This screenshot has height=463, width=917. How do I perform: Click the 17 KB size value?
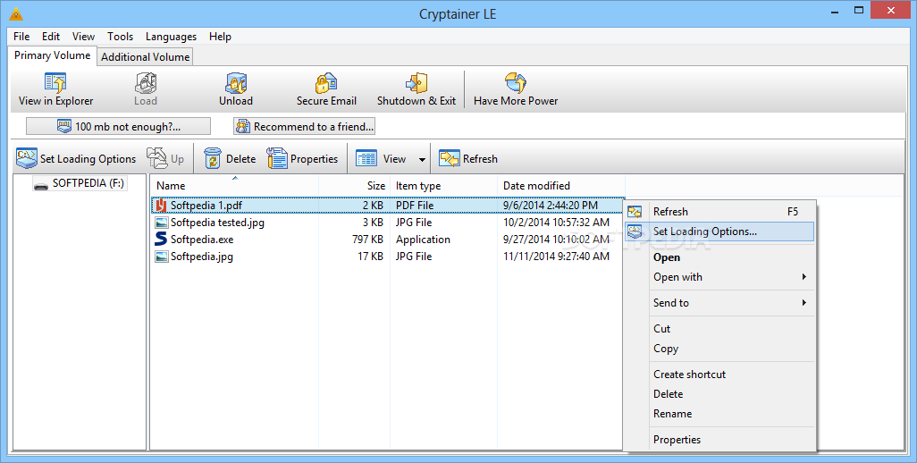(x=371, y=256)
